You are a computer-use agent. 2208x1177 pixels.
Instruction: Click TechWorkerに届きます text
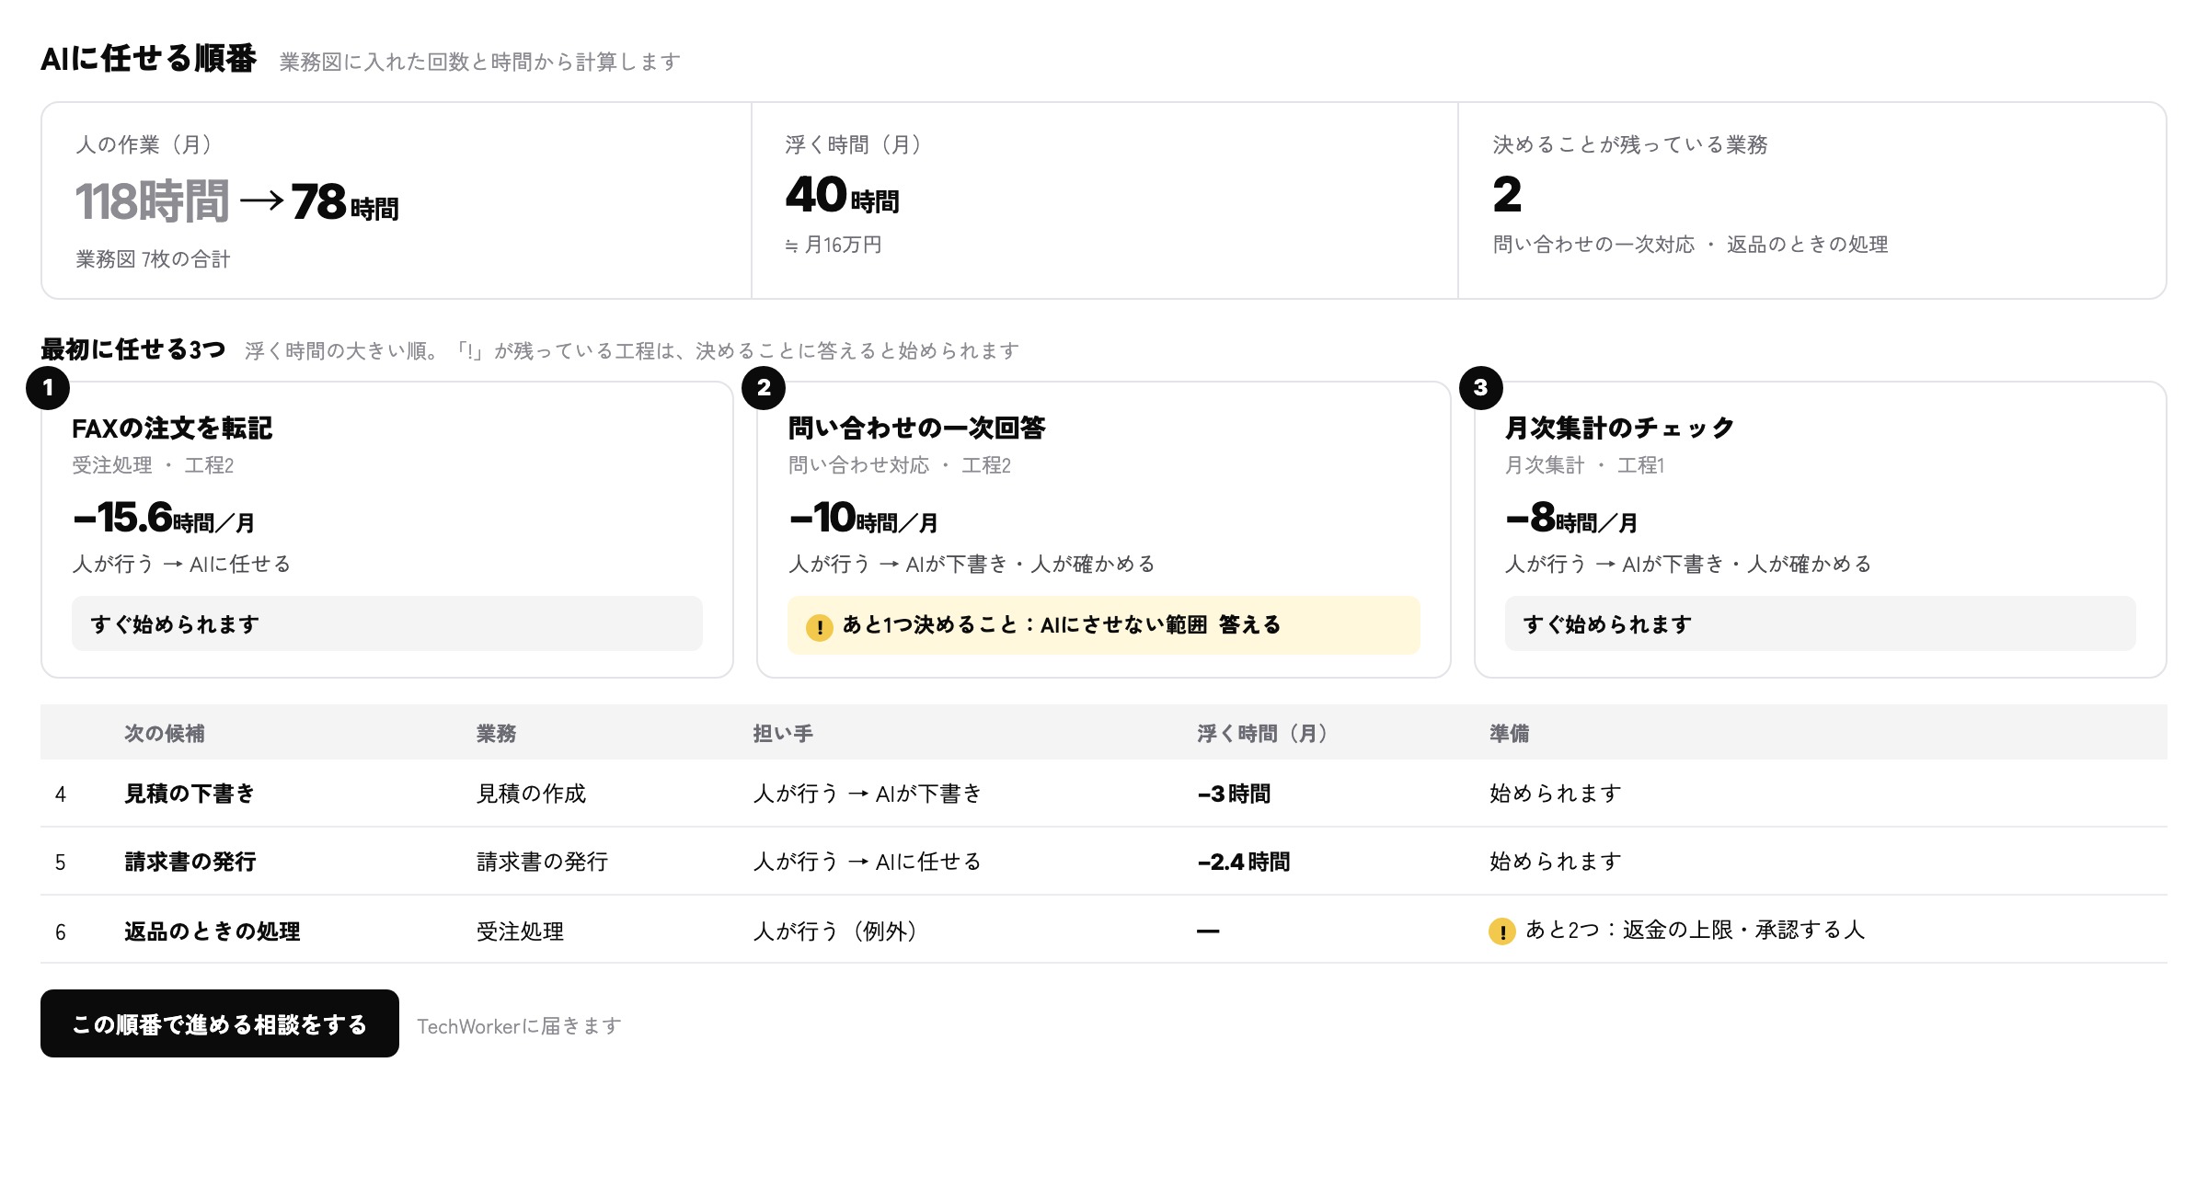[519, 1026]
